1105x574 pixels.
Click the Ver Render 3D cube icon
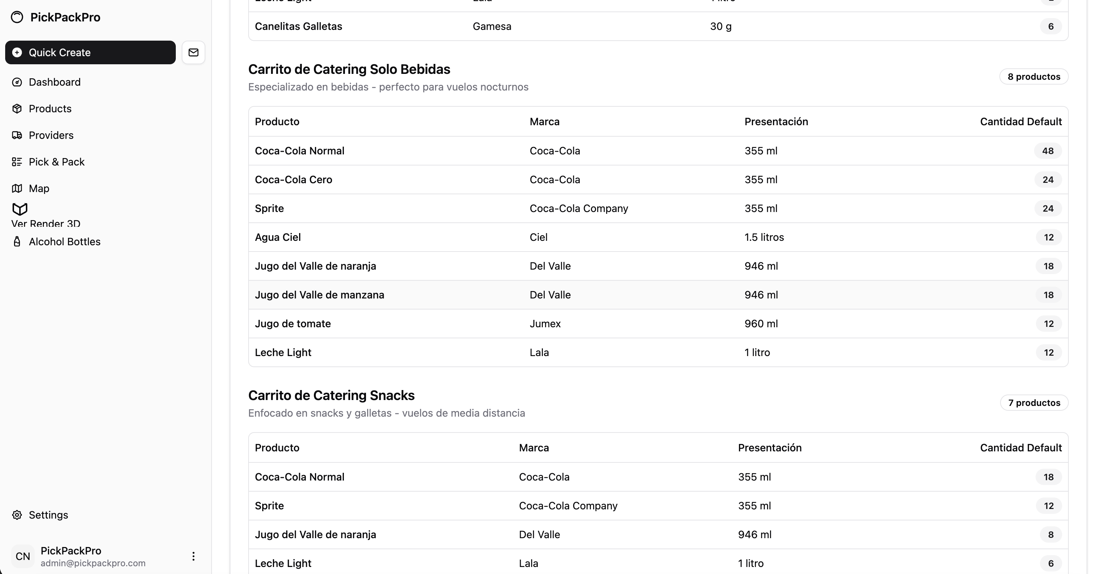point(20,209)
